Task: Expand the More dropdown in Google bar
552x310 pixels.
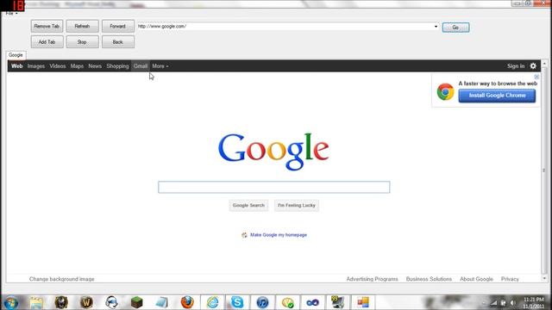Action: coord(160,66)
